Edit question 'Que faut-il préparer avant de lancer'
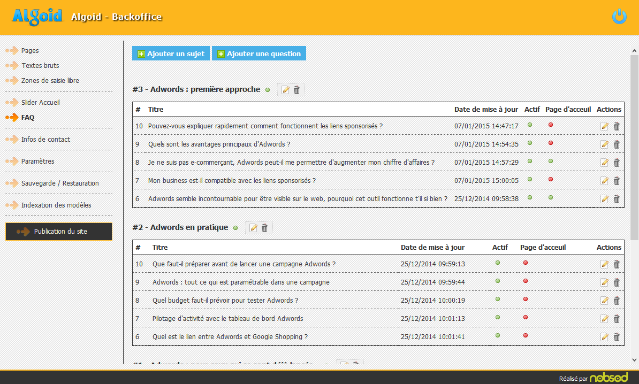 (604, 264)
